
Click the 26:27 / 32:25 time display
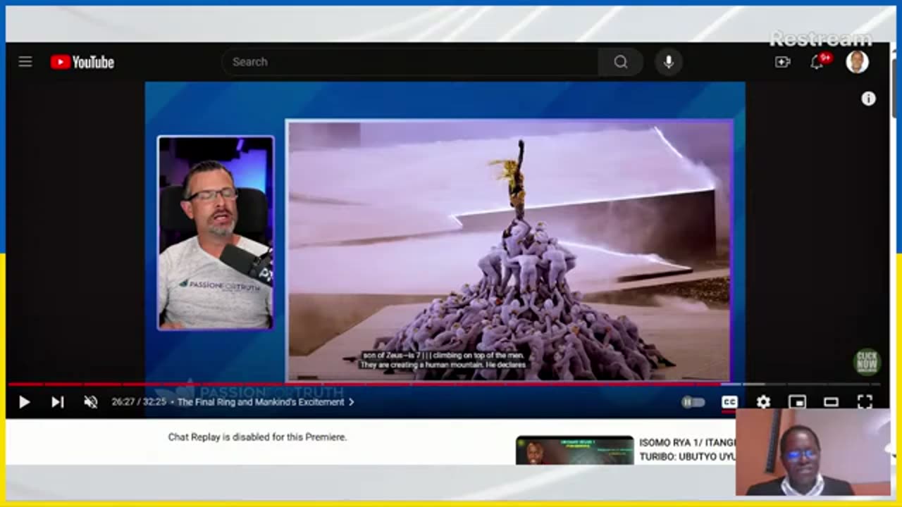point(140,402)
